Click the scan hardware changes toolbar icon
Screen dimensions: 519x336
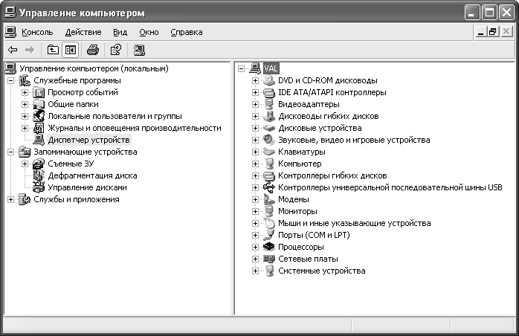[x=139, y=51]
